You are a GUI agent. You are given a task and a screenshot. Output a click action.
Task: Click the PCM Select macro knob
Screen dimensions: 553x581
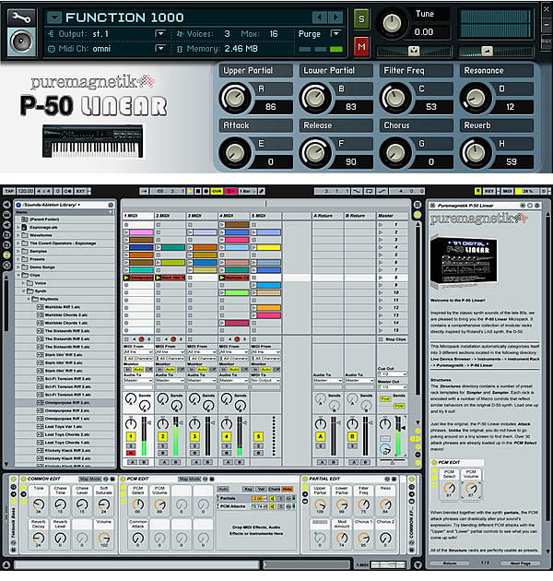tap(138, 504)
